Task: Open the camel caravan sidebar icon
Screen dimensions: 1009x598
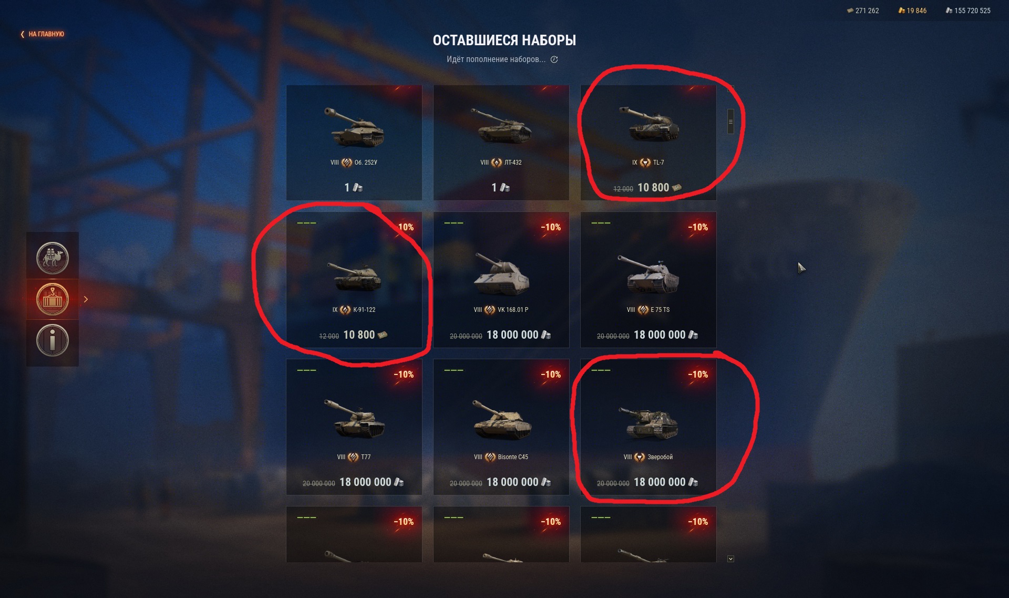Action: (53, 258)
